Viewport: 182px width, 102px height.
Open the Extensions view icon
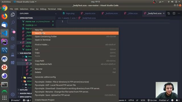[13, 46]
